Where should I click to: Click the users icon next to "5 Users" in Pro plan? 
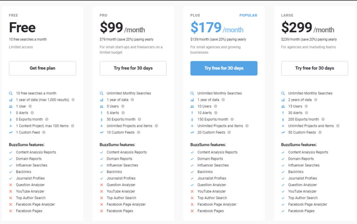pyautogui.click(x=101, y=106)
